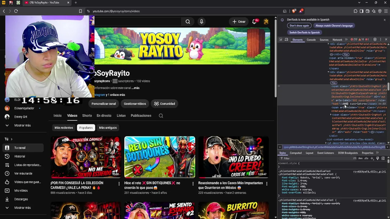390x219 pixels.
Task: Toggle computed styles sidebar icon
Action: (x=383, y=158)
